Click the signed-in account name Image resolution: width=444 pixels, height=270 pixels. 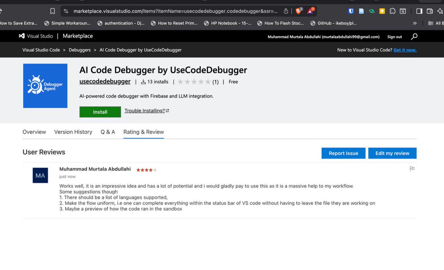point(324,37)
